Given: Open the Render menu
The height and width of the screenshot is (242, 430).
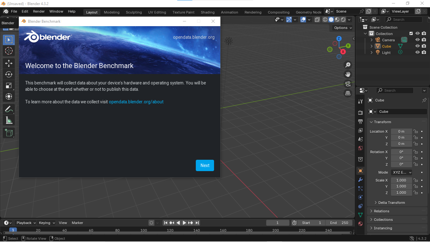Looking at the screenshot, I should 39,11.
